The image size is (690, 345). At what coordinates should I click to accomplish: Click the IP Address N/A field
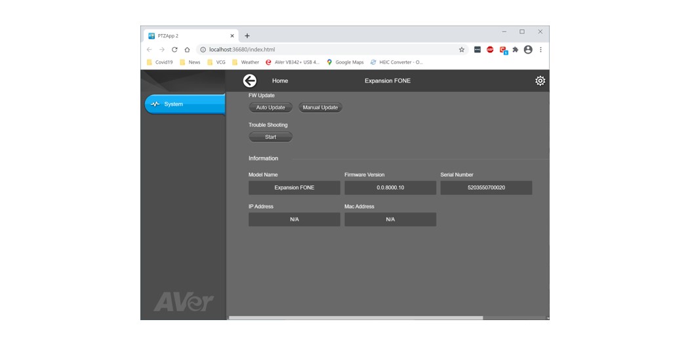pyautogui.click(x=294, y=219)
